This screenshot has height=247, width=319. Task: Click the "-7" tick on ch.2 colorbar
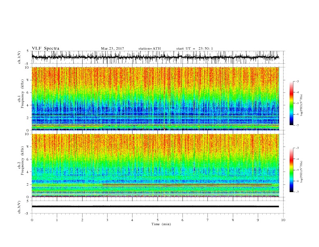[297, 192]
